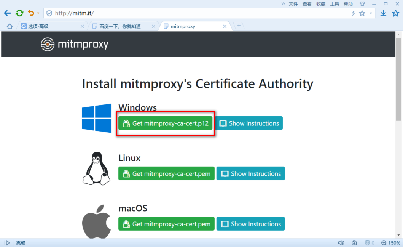Show Instructions for Linux
The width and height of the screenshot is (403, 247).
tap(250, 173)
